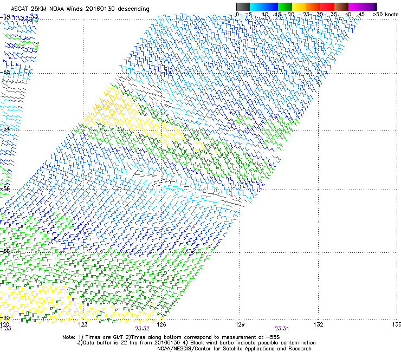Click the latitude label '-58'

point(5,251)
